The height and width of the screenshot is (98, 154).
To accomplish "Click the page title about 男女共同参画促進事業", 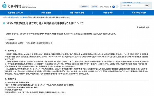I will (x=44, y=23).
